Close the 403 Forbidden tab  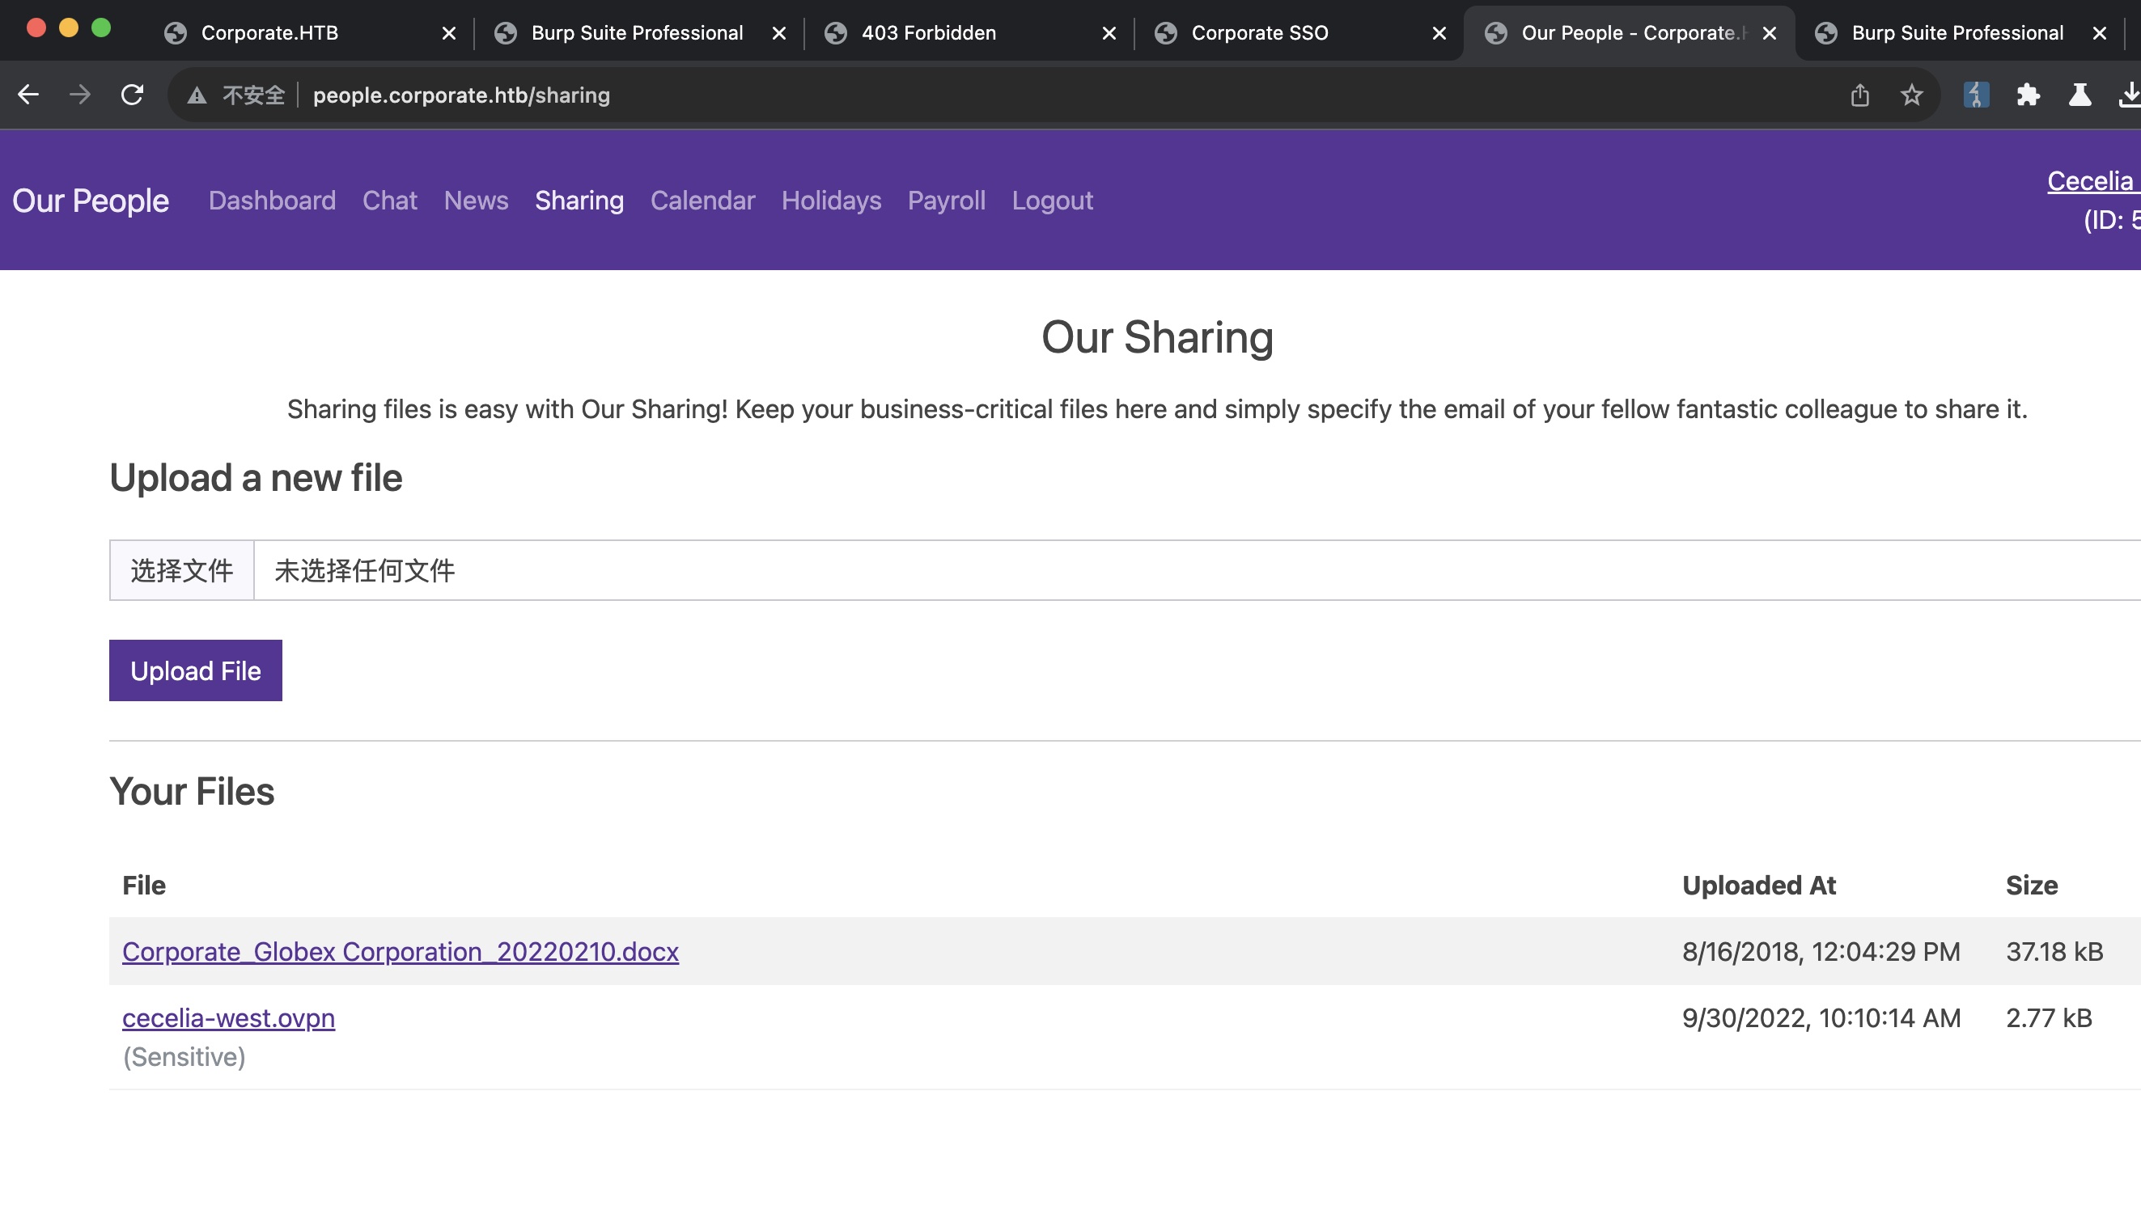[1109, 32]
